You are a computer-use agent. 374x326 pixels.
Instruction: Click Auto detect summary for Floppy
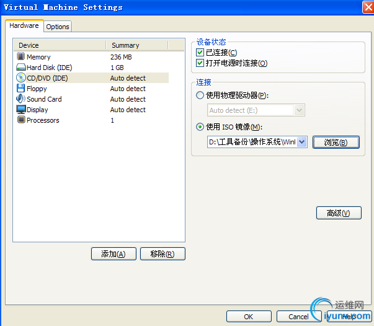(128, 89)
